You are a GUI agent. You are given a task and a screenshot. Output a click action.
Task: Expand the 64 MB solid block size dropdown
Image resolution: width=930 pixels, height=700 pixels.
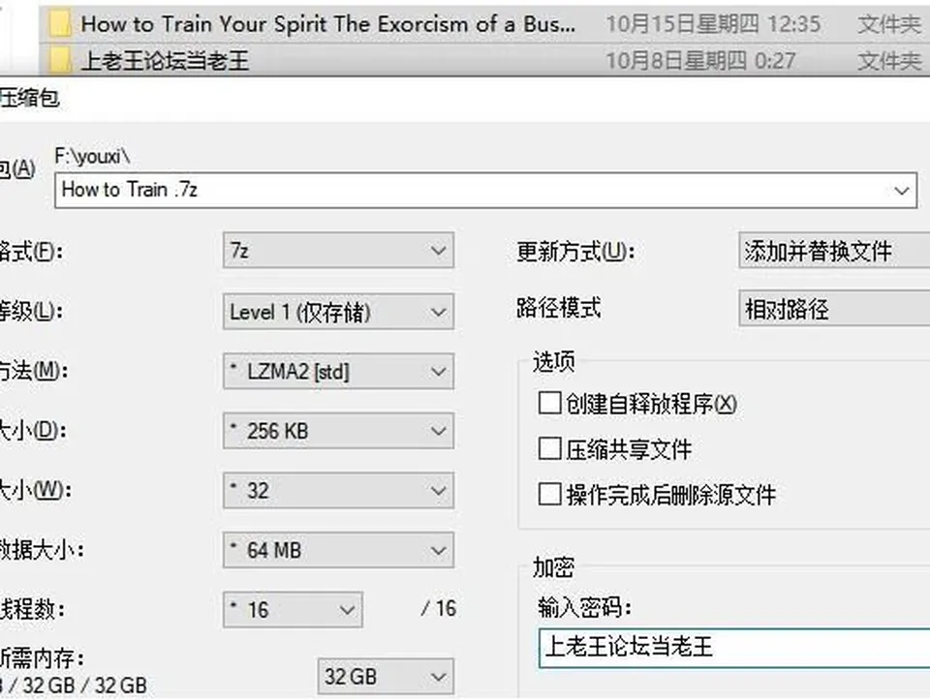[338, 550]
